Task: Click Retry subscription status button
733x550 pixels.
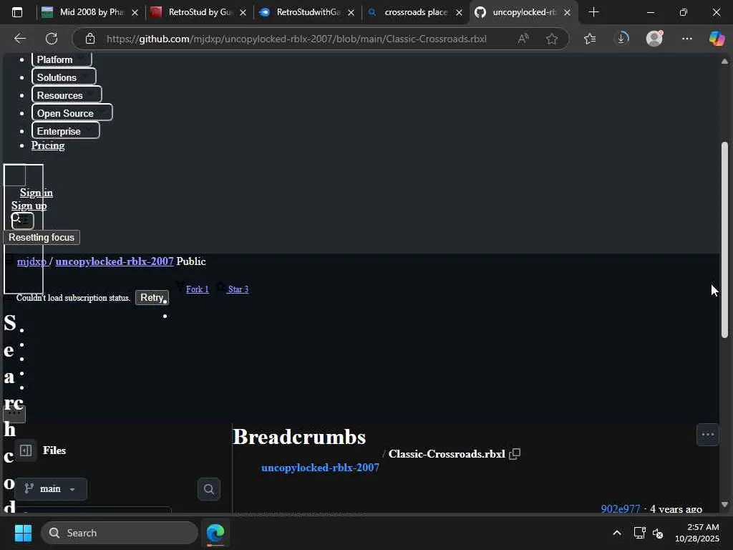Action: click(x=152, y=297)
